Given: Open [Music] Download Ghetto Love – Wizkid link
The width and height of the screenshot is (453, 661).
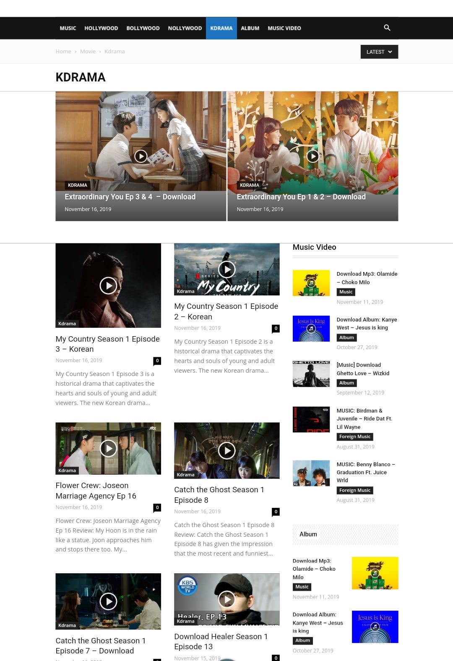Looking at the screenshot, I should tap(363, 369).
